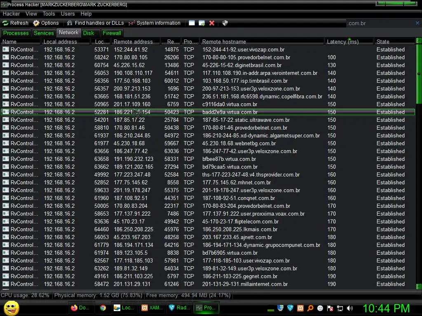This screenshot has height=316, width=422.
Task: Click process icon of row 190.108.110.117
Action: coord(6,73)
